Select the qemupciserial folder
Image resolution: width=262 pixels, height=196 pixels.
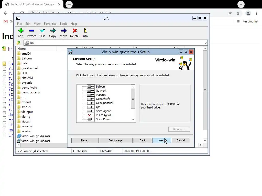(x=29, y=92)
